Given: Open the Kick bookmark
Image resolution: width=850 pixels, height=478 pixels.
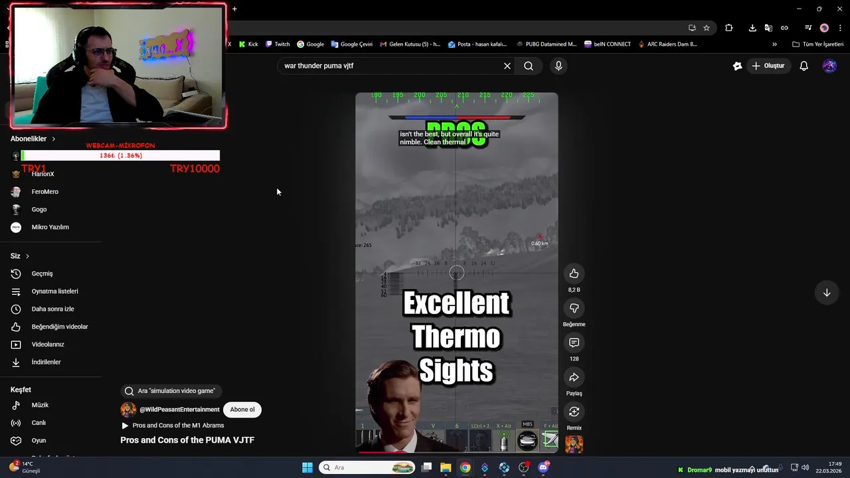Looking at the screenshot, I should pos(248,44).
